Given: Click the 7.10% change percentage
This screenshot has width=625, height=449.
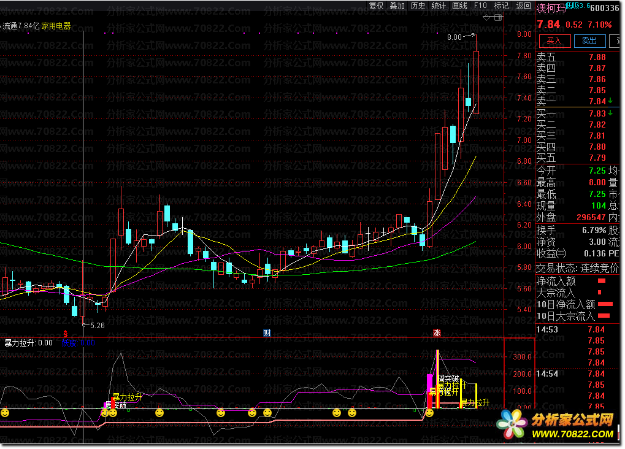Looking at the screenshot, I should tap(600, 25).
